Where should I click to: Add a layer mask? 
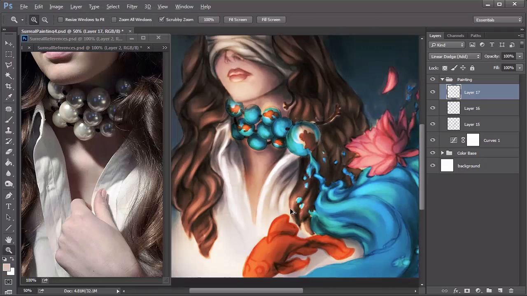coord(467,291)
